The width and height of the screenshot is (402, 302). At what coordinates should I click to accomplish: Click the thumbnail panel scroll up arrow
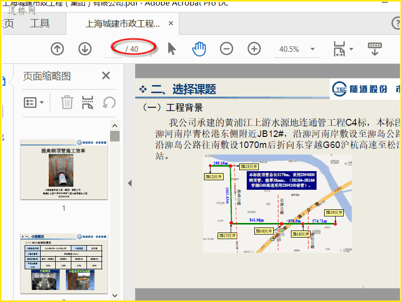[x=115, y=125]
